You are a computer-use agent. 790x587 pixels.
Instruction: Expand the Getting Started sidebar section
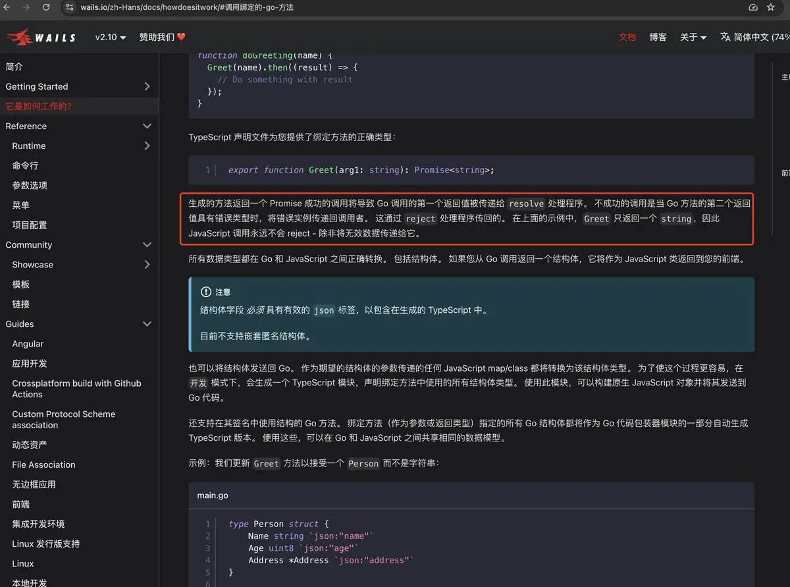147,86
